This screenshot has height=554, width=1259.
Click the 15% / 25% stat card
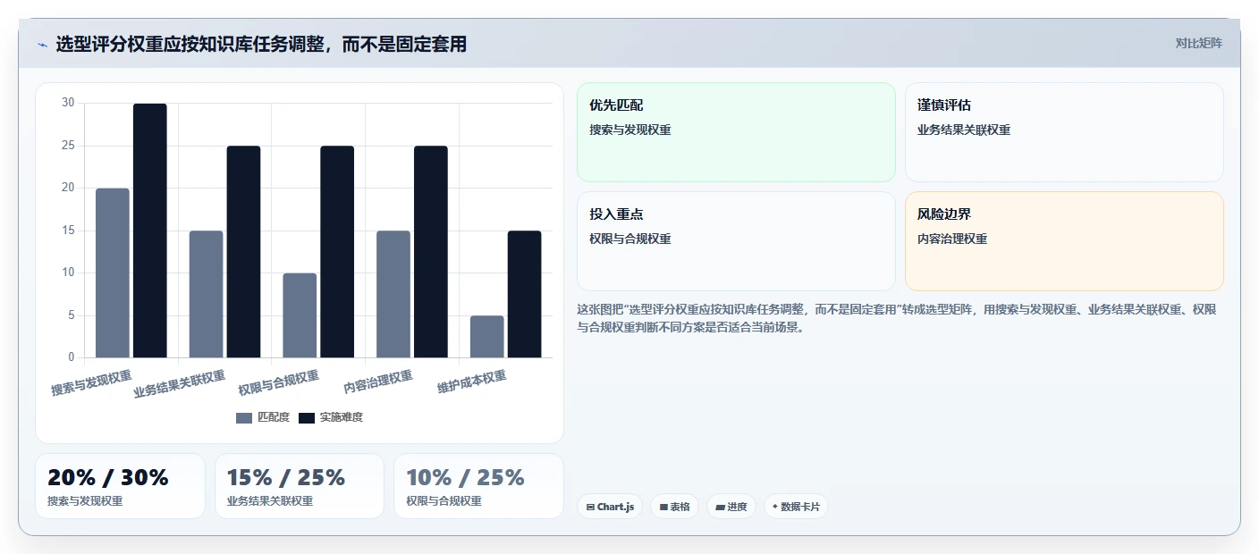300,486
